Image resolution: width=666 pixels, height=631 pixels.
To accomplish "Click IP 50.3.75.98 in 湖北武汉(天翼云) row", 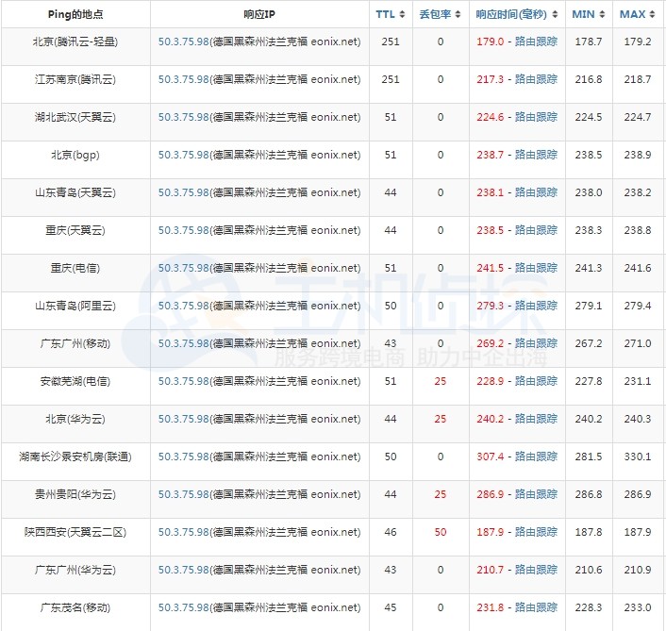I will (184, 117).
